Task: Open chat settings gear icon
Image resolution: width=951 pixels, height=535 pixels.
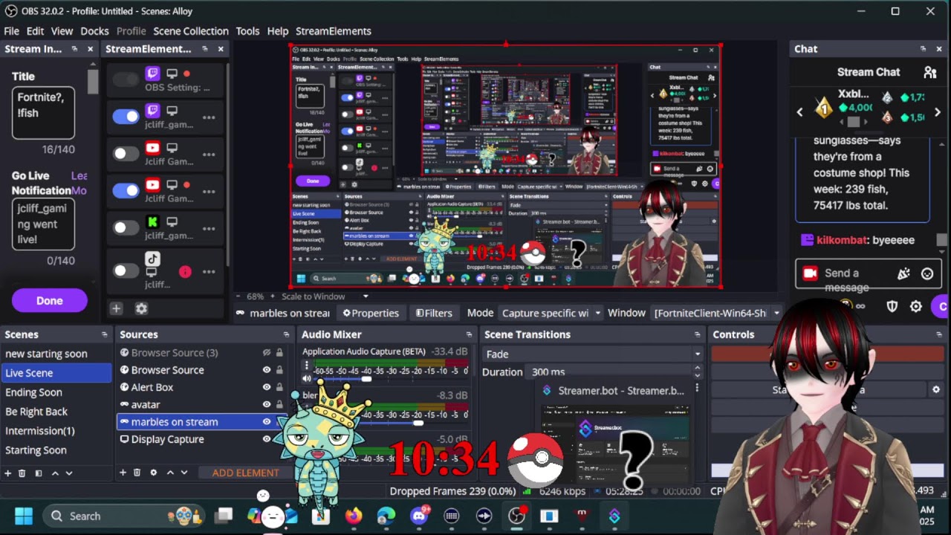Action: point(916,306)
